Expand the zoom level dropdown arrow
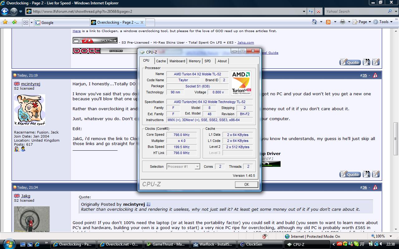399x249 pixels. (x=391, y=236)
